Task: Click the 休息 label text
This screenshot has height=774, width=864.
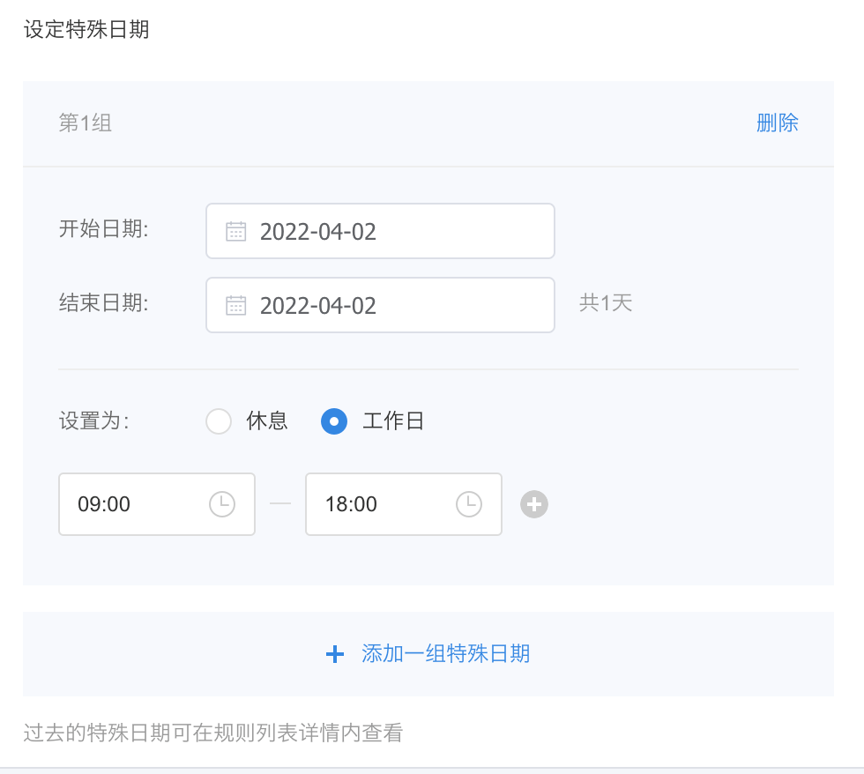Action: (267, 420)
